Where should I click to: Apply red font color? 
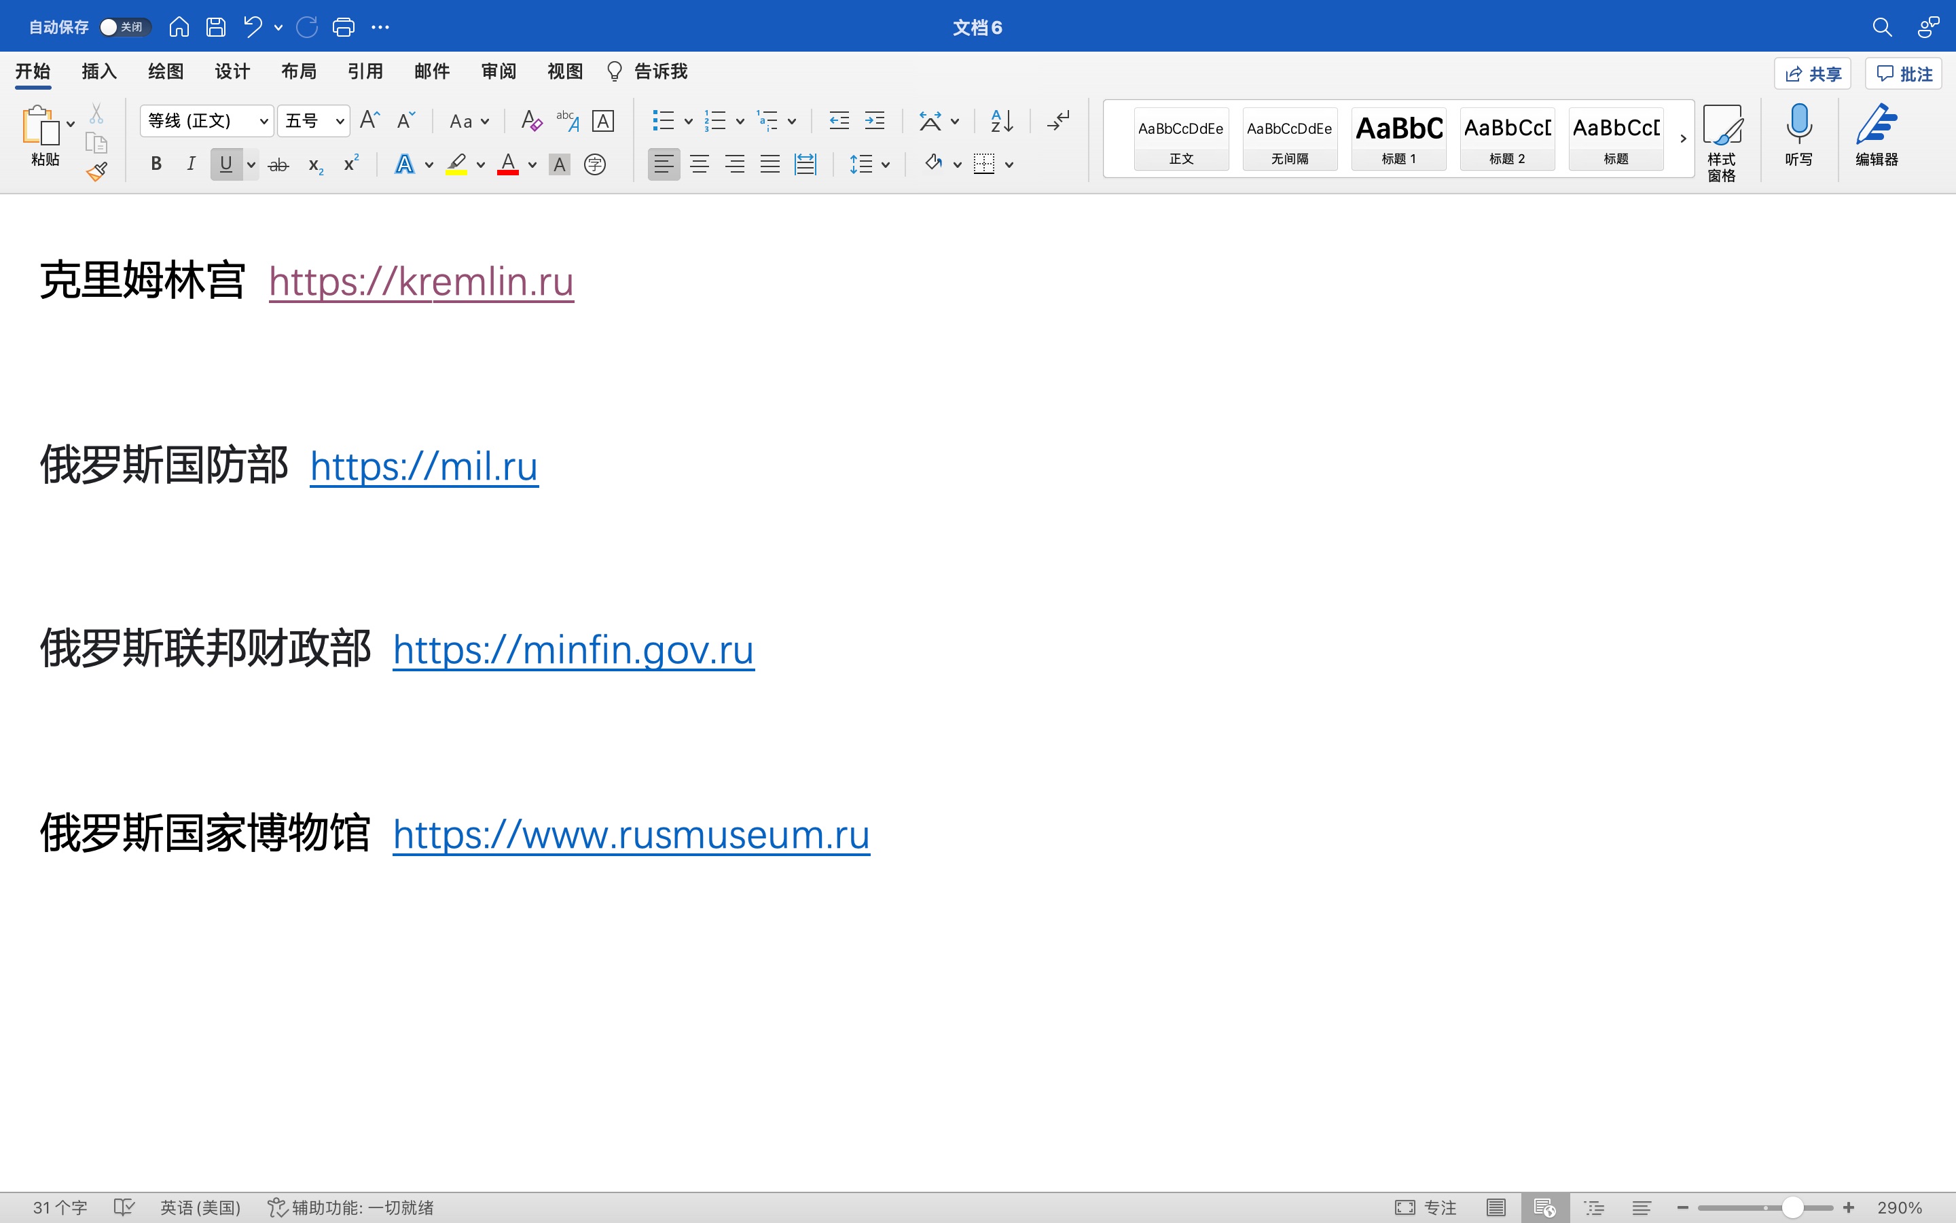[507, 165]
